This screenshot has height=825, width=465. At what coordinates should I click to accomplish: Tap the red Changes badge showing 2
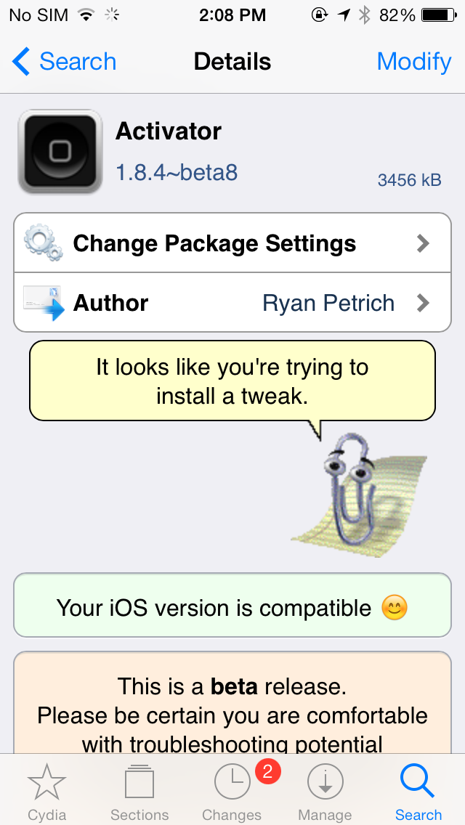267,771
